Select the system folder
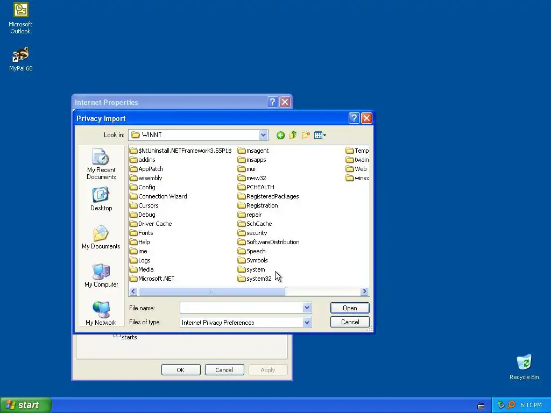This screenshot has height=413, width=551. [252, 269]
